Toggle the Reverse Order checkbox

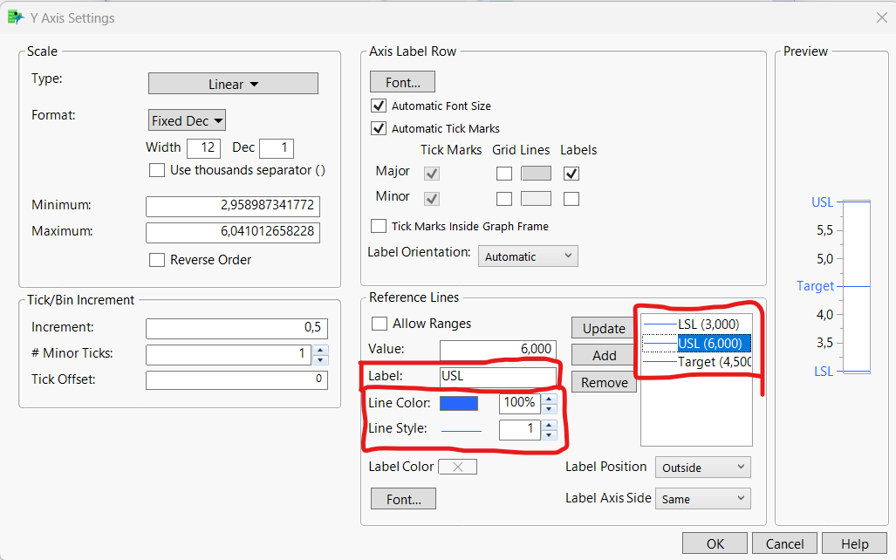[x=157, y=260]
